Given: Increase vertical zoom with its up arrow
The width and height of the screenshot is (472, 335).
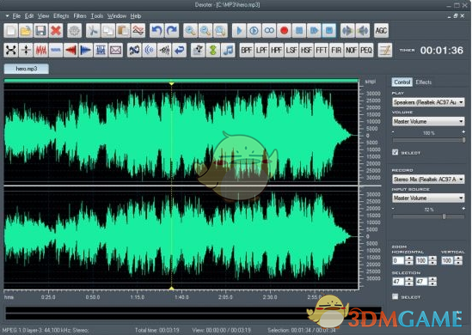Looking at the screenshot, I should click(x=458, y=259).
